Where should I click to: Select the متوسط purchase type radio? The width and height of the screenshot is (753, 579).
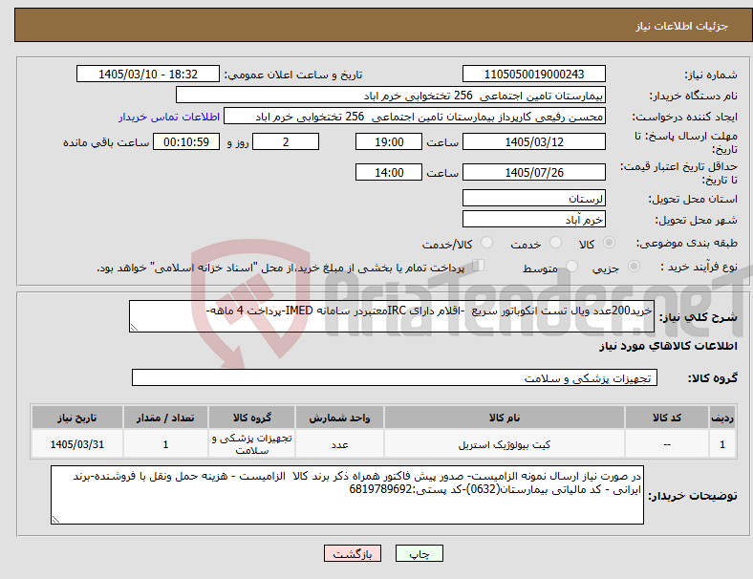[x=571, y=266]
